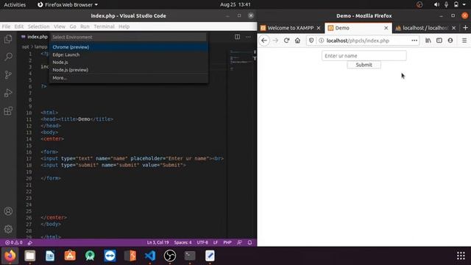
Task: Select Edge: Launch environment
Action: click(x=129, y=54)
